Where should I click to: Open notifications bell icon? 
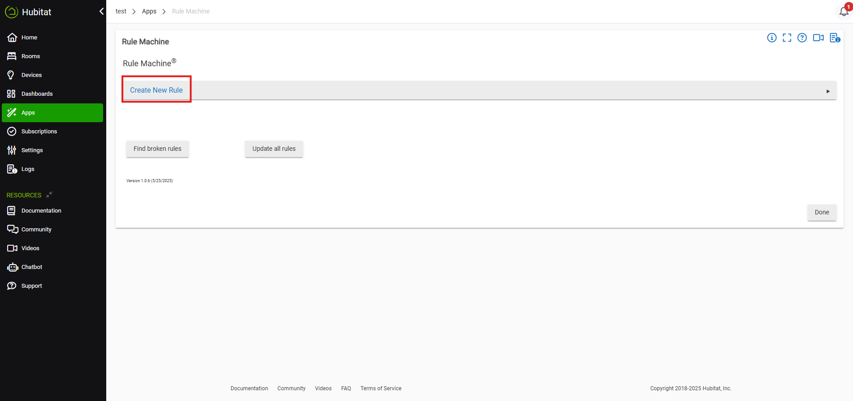click(x=844, y=11)
